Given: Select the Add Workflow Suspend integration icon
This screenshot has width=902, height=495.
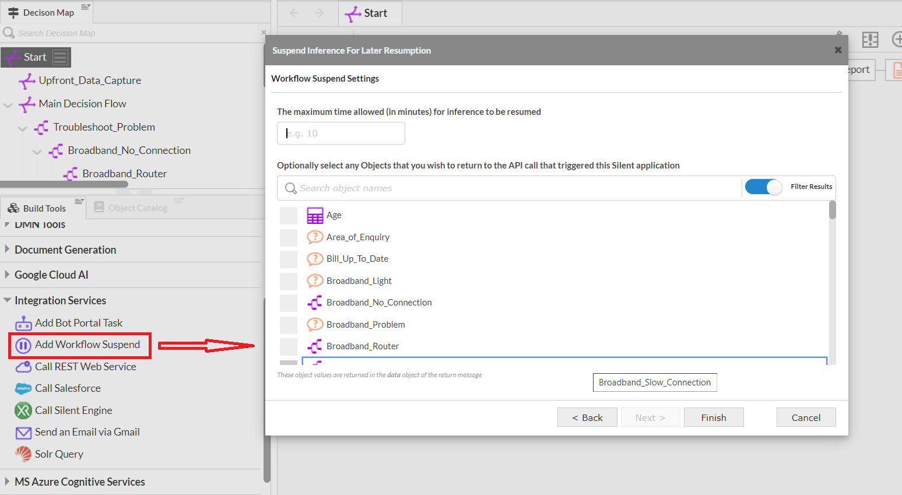Looking at the screenshot, I should point(23,345).
